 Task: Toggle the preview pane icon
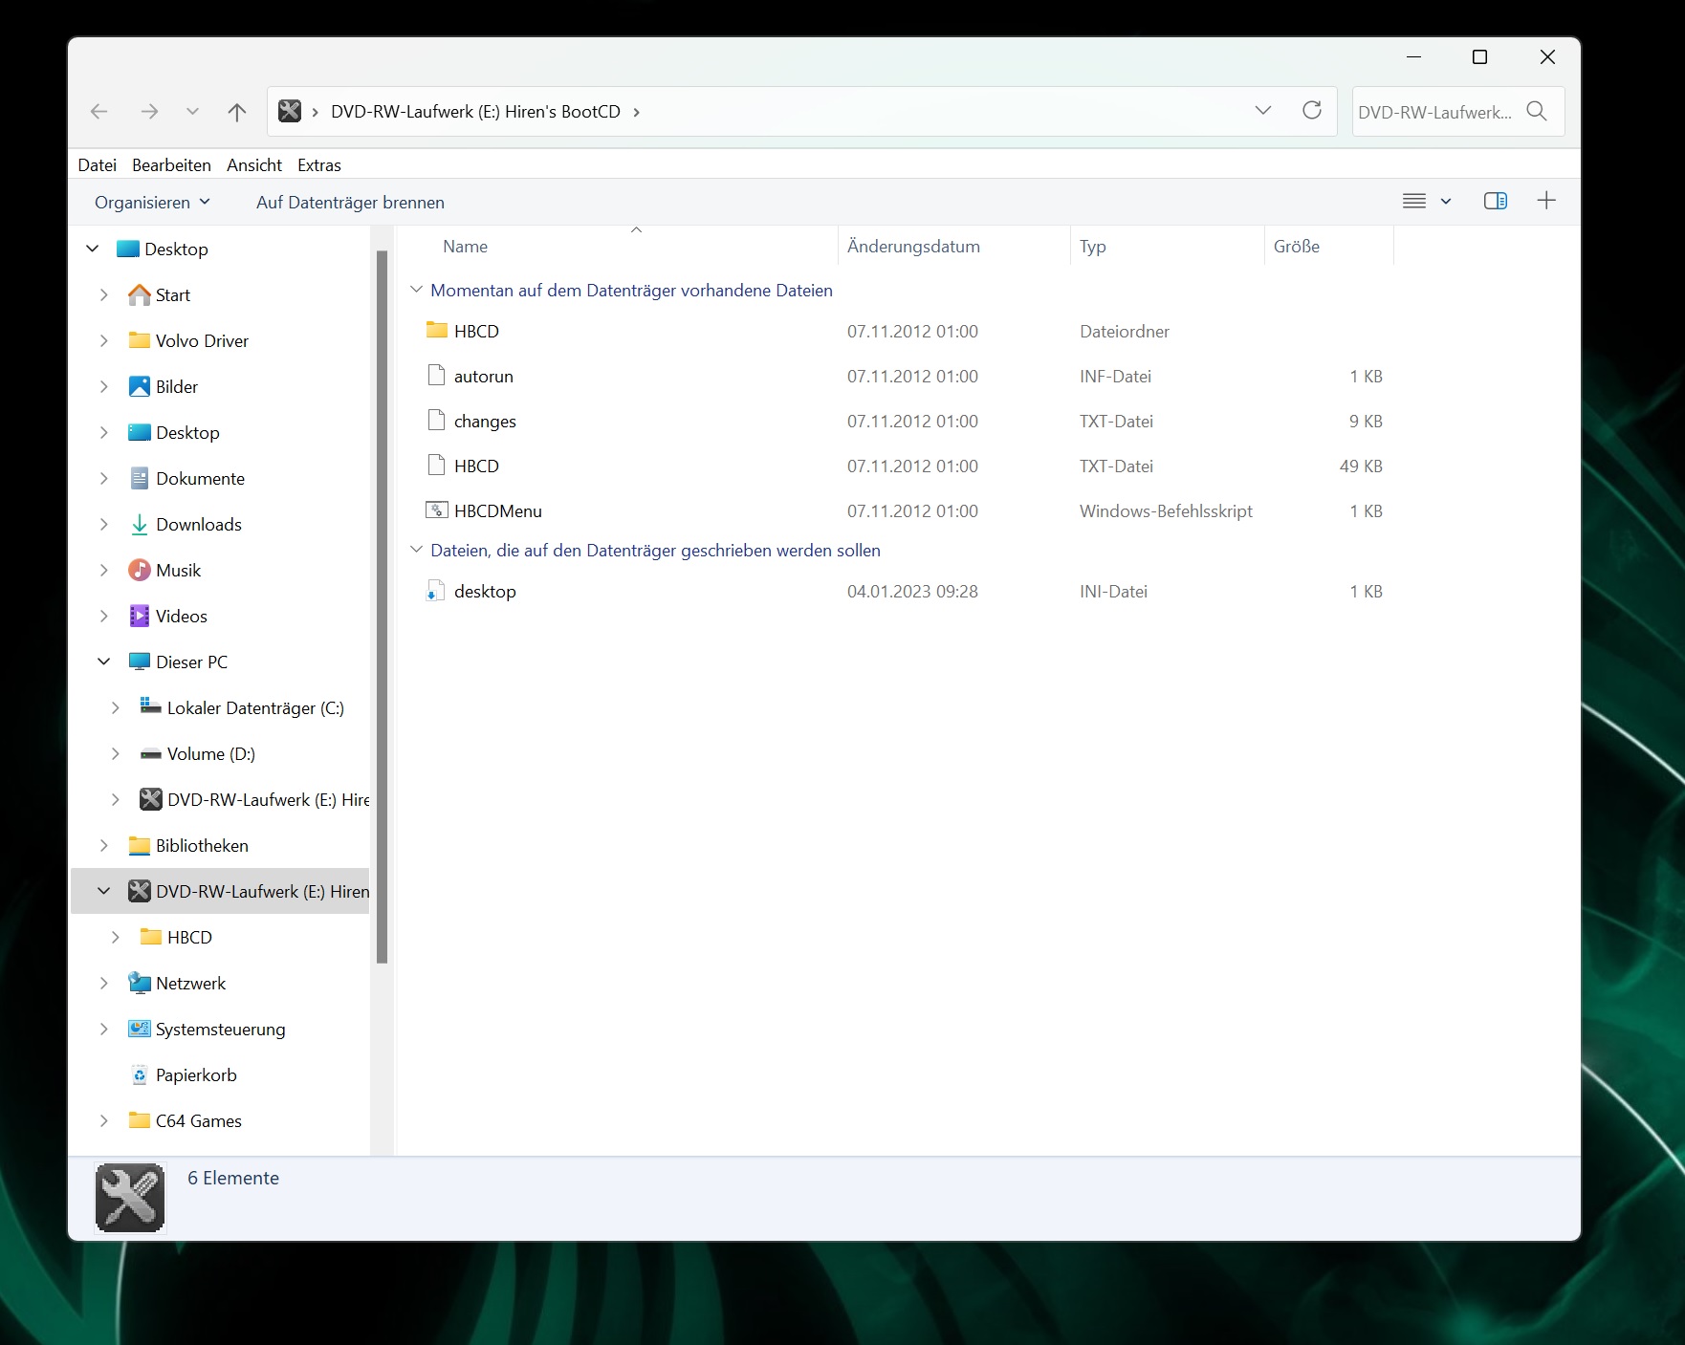click(1496, 201)
